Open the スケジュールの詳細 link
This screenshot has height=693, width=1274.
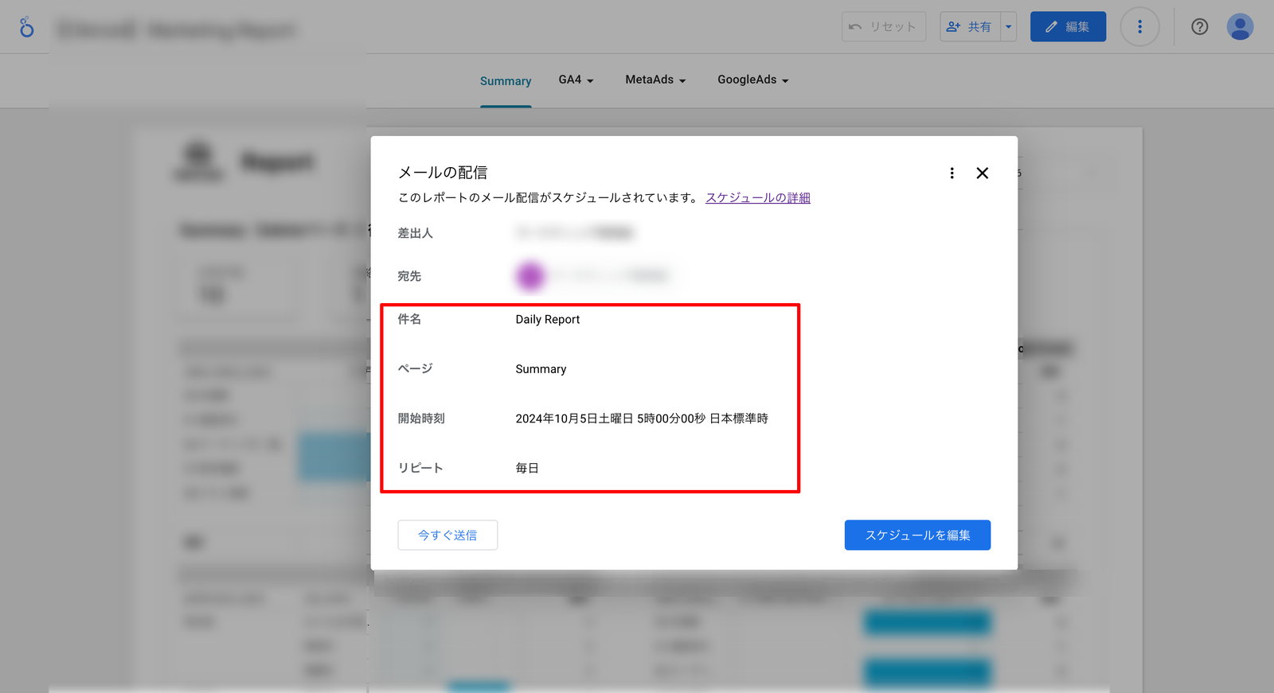pyautogui.click(x=758, y=198)
